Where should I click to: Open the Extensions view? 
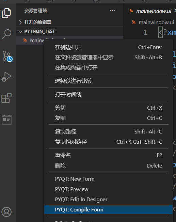pos(6,98)
